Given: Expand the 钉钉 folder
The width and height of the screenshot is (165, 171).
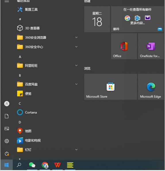Looking at the screenshot, I should pyautogui.click(x=76, y=150).
